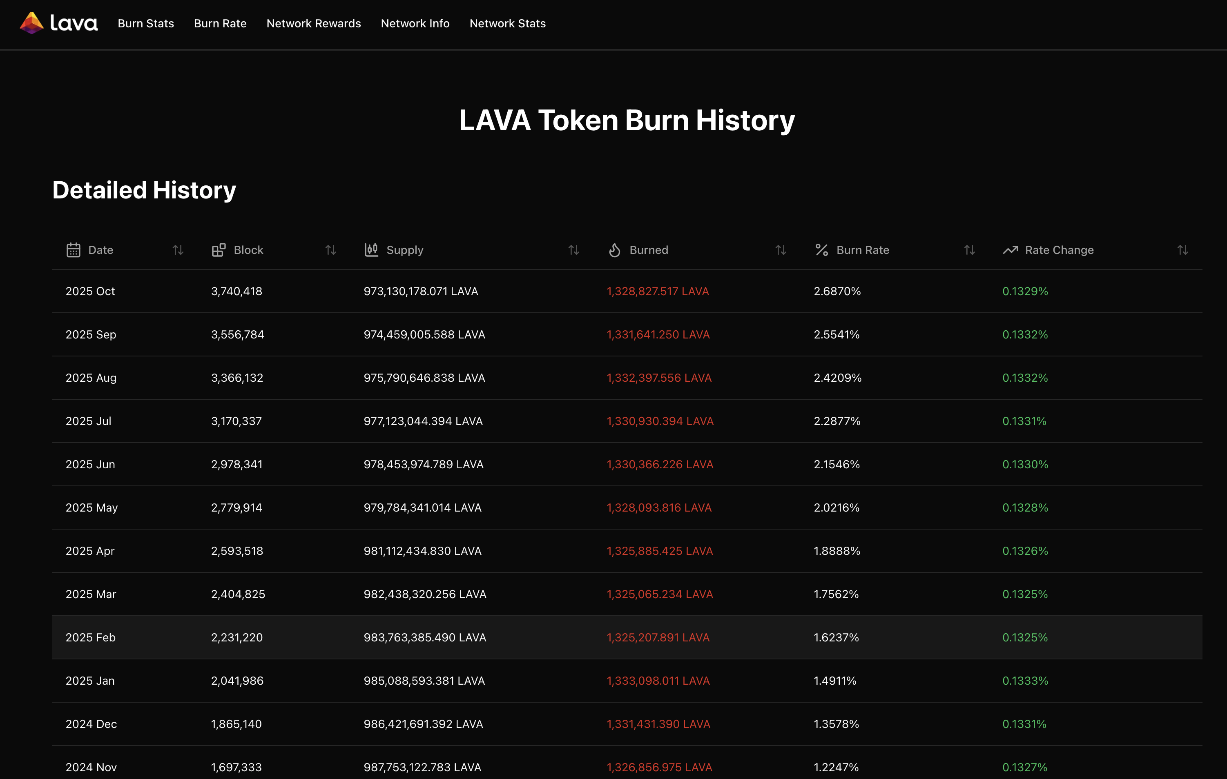The height and width of the screenshot is (779, 1227).
Task: Click the sort arrows on the Date column
Action: pyautogui.click(x=177, y=249)
